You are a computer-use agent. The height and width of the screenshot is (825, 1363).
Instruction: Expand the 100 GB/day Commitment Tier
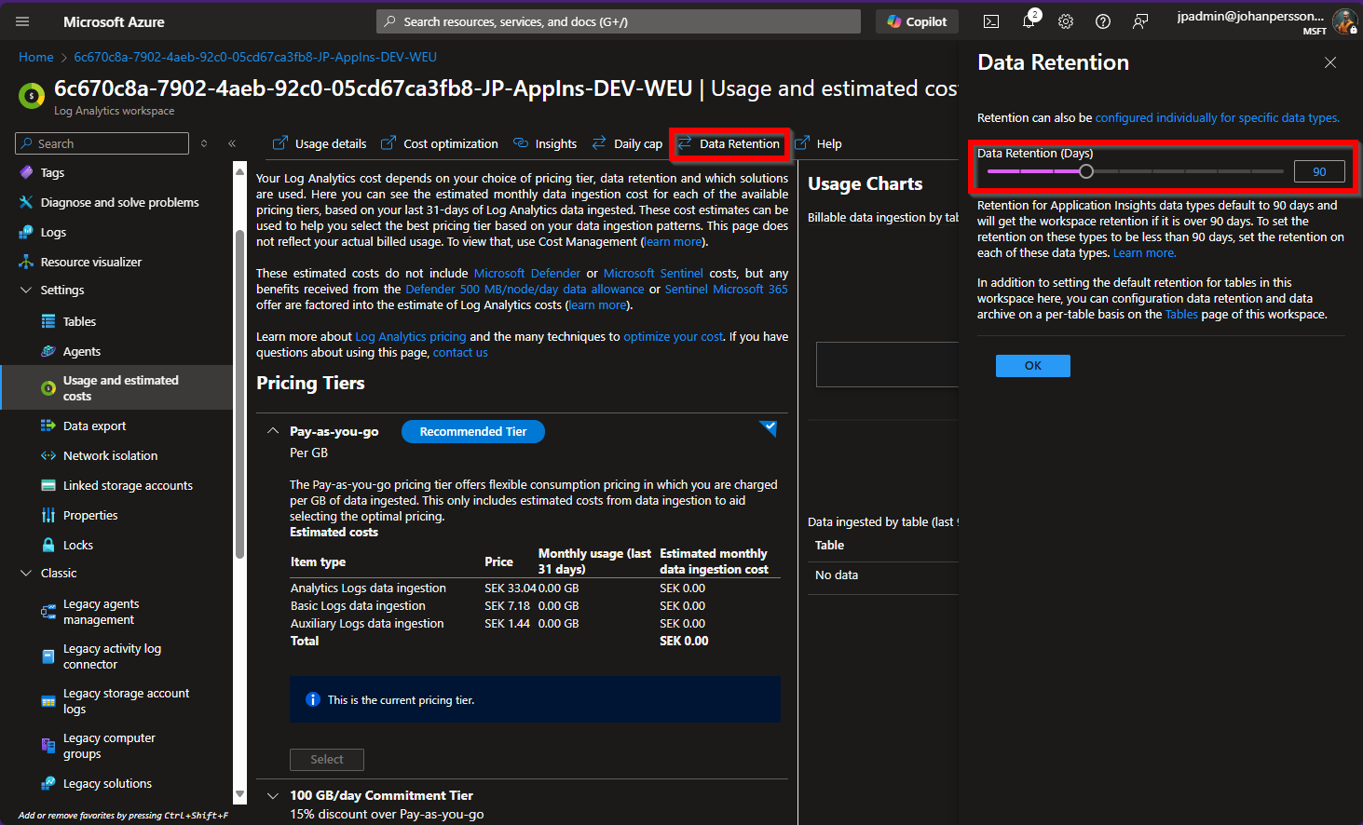273,795
